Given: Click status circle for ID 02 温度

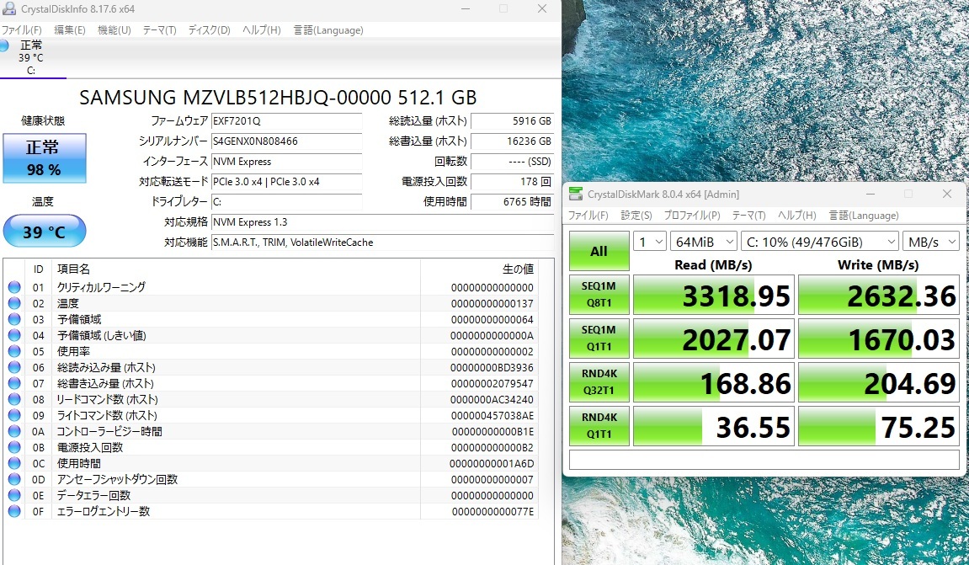Looking at the screenshot, I should pos(14,303).
